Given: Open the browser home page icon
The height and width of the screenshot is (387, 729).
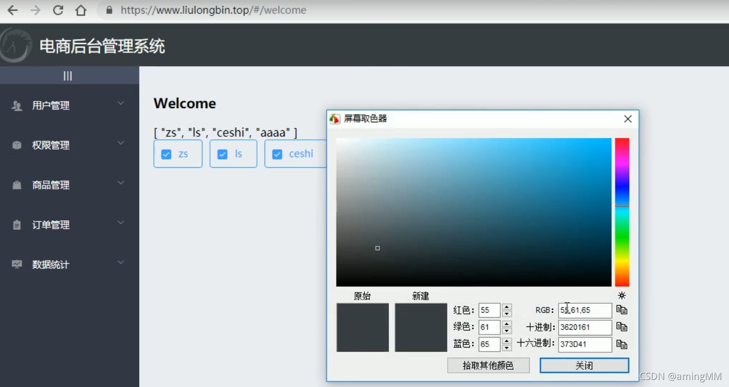Looking at the screenshot, I should (x=81, y=10).
